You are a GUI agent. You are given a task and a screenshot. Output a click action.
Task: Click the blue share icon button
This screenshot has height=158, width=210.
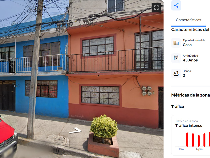click(176, 5)
